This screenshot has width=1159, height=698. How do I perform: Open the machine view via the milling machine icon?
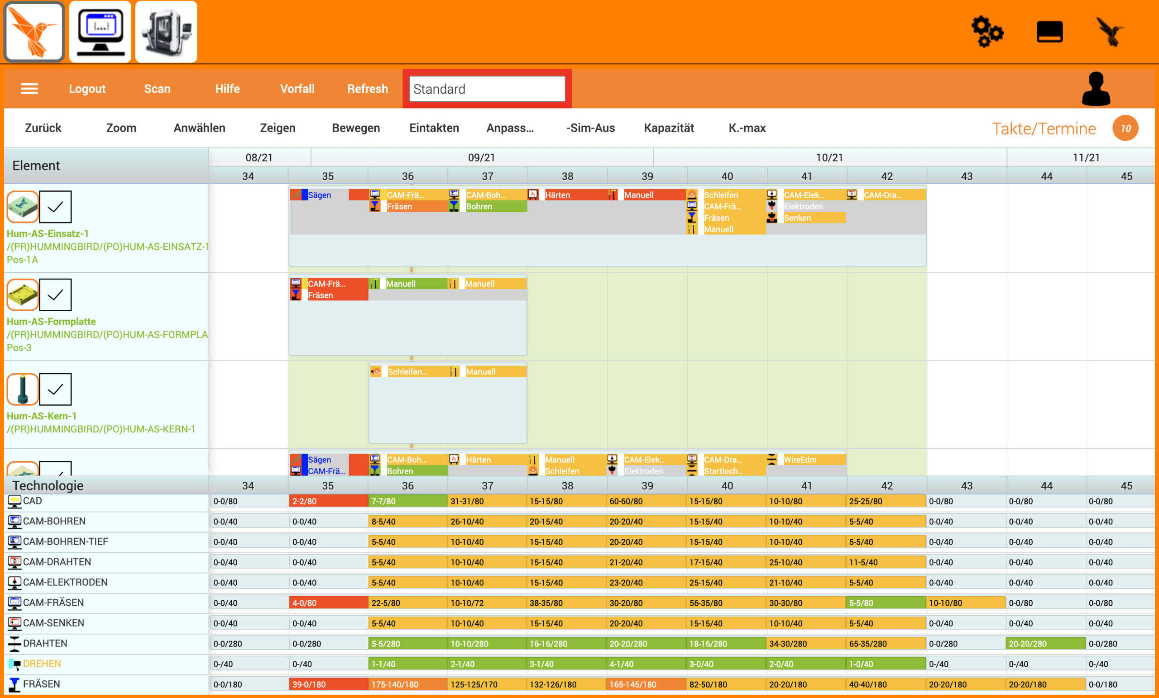[166, 31]
